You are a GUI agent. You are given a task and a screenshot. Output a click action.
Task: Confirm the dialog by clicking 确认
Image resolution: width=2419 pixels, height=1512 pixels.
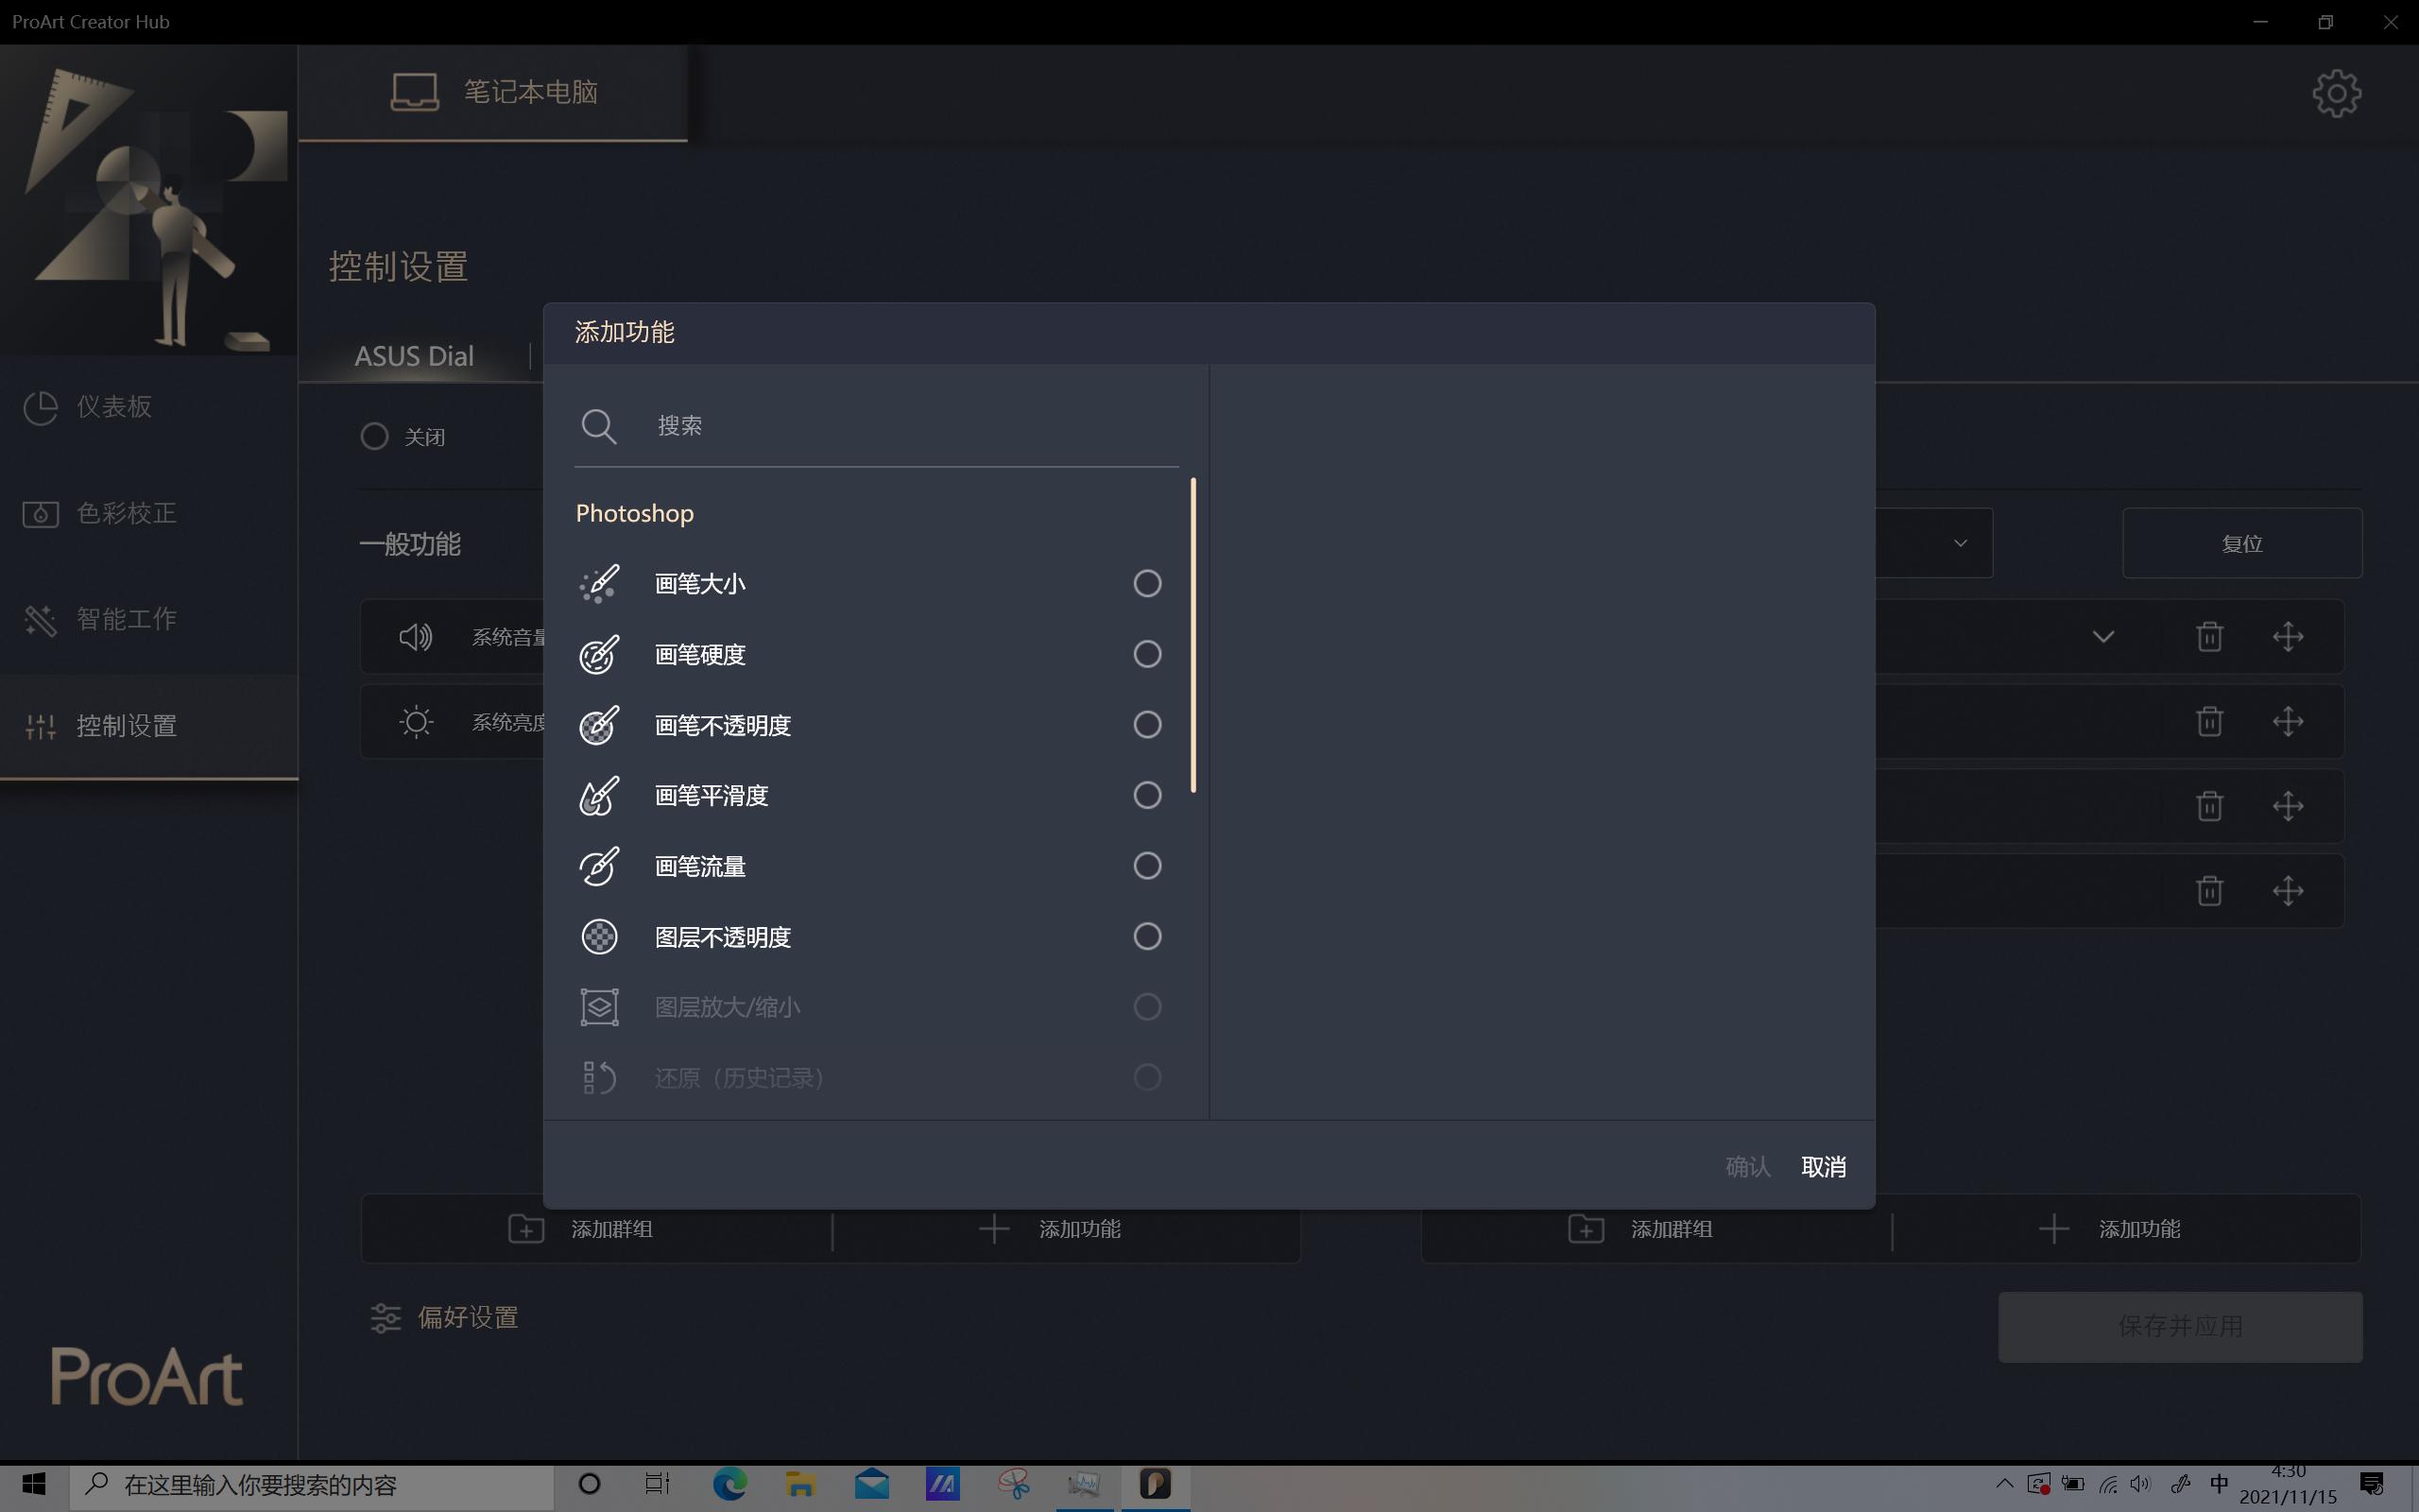click(x=1746, y=1166)
